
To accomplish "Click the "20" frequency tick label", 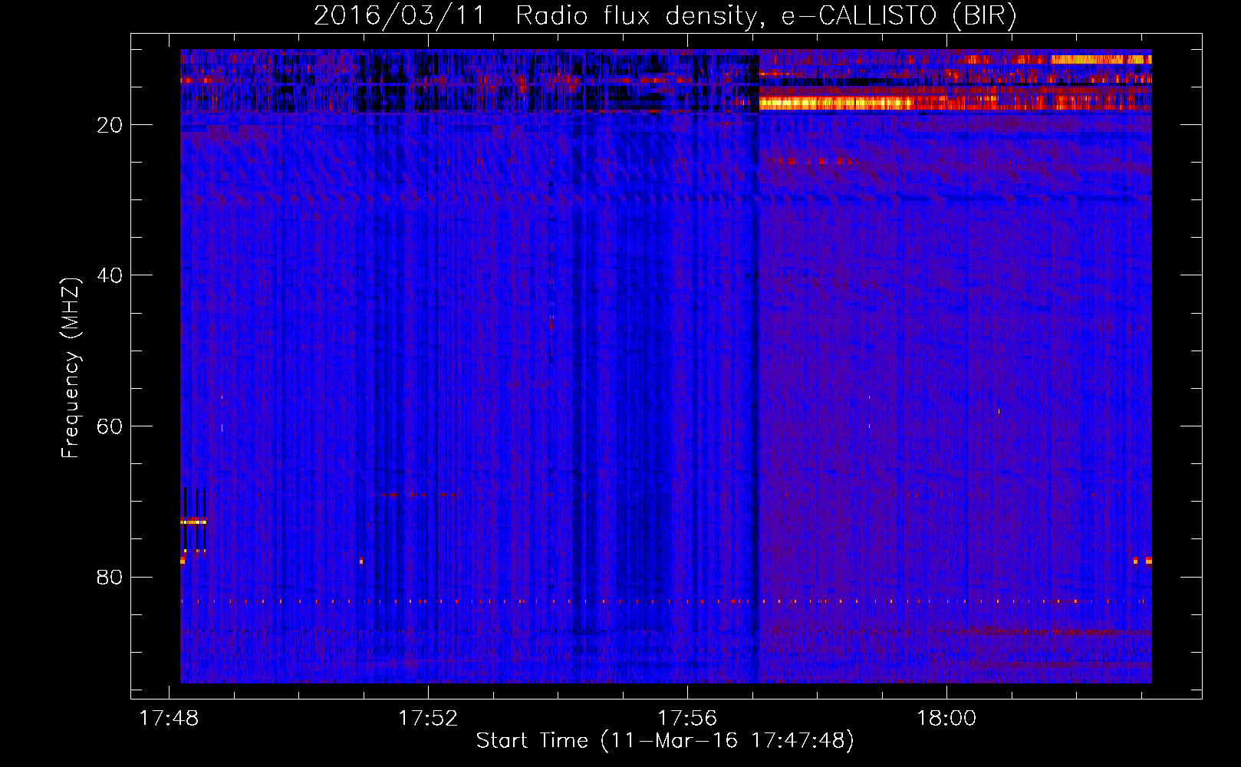I will pos(110,125).
